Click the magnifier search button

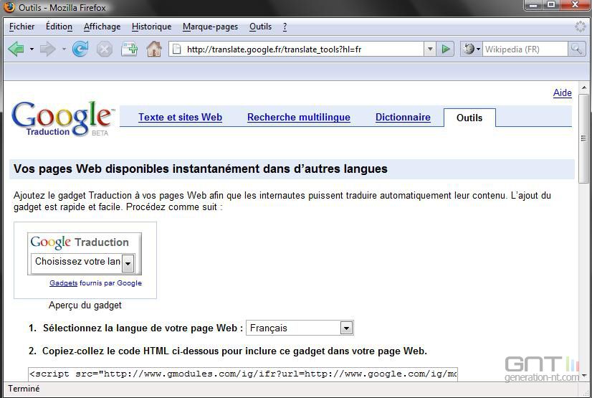[x=576, y=49]
